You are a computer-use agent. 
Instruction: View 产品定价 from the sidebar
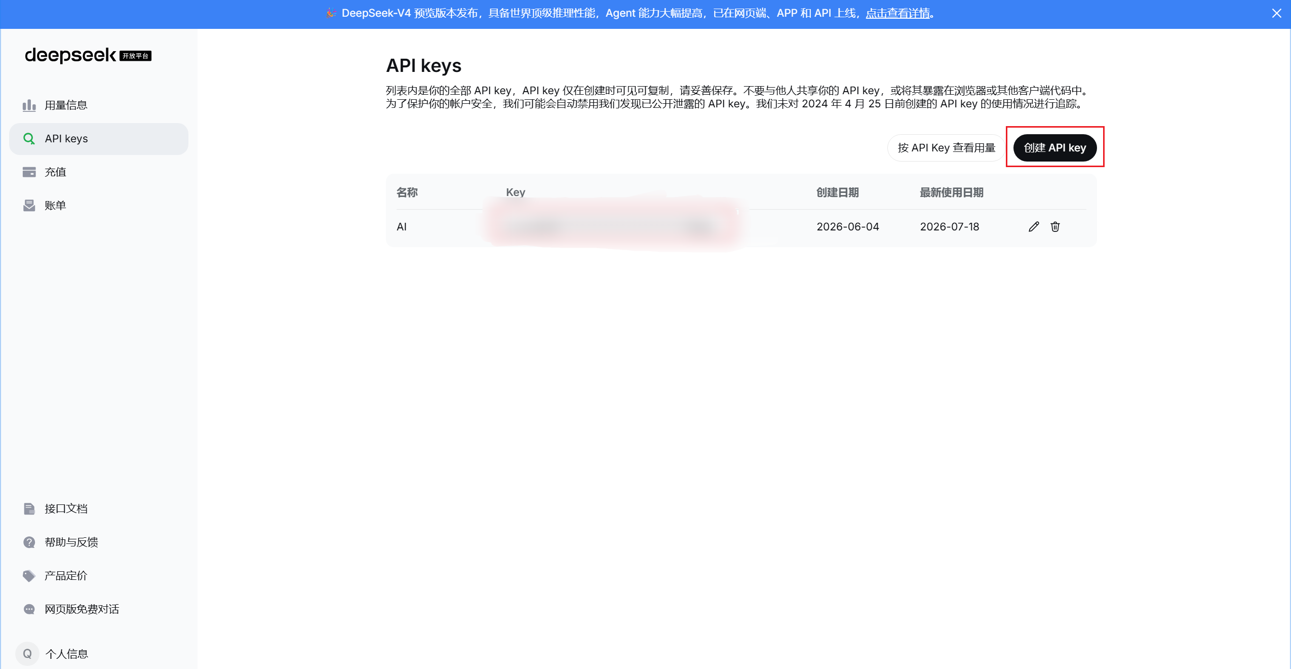99,576
